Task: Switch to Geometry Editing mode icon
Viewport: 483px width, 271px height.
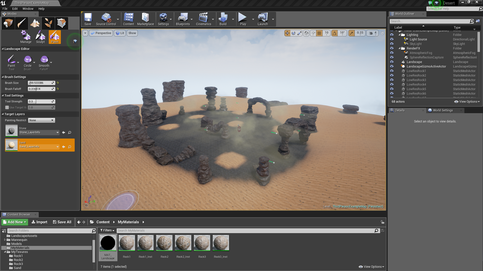Action: [62, 23]
